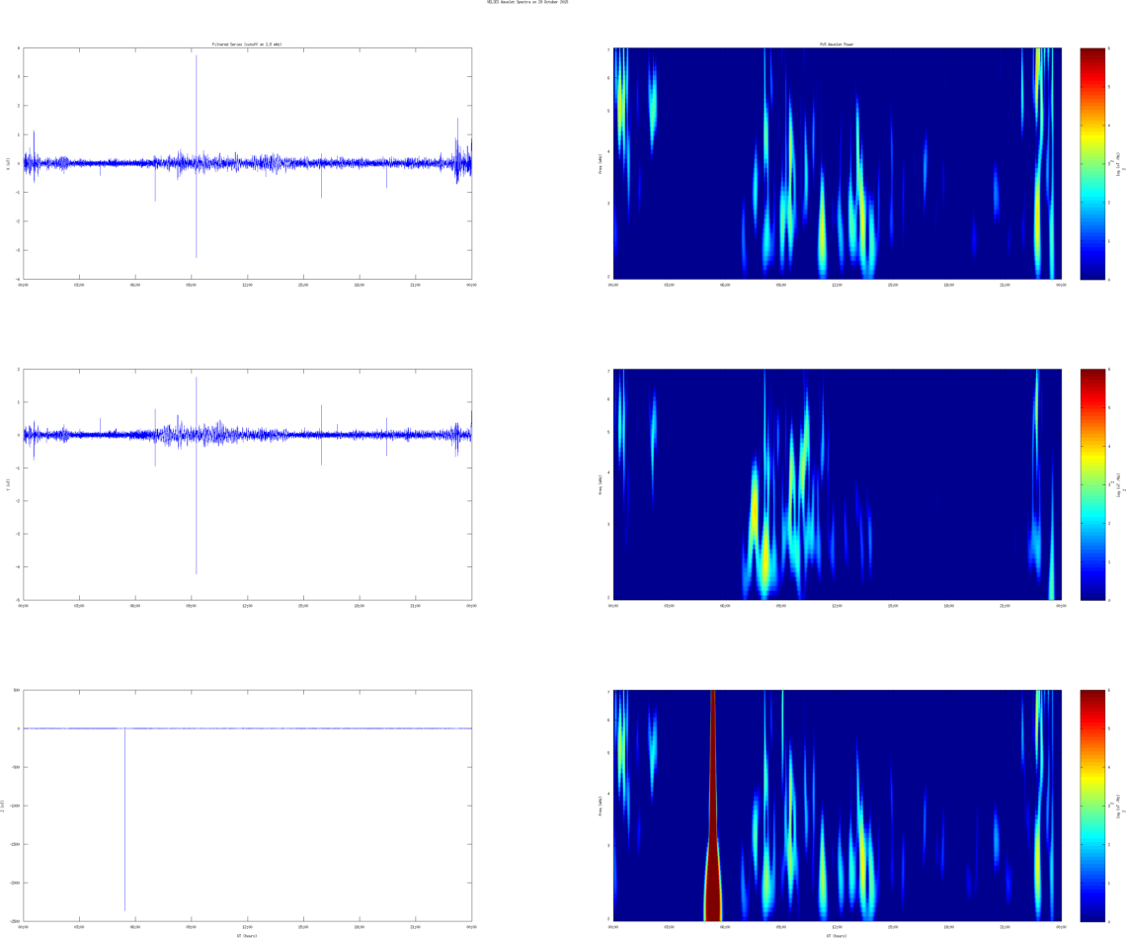
Task: Click the Pc5 Wavelet Power title
Action: tap(837, 44)
